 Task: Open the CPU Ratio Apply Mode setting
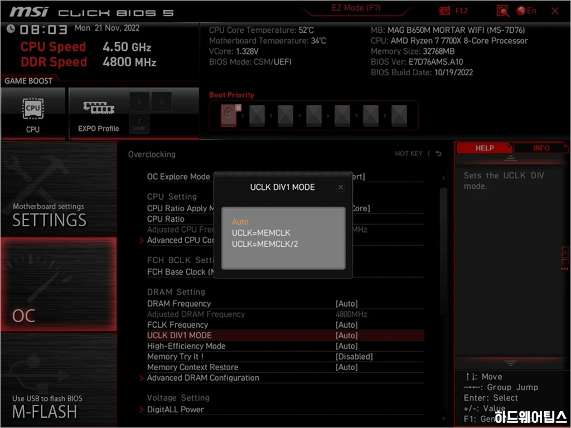285,208
